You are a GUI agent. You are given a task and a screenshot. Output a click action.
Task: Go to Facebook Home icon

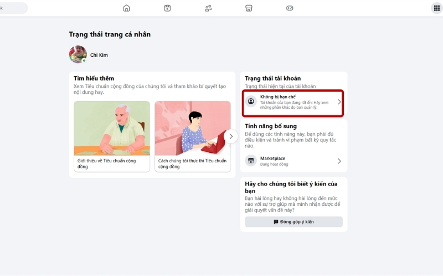(127, 8)
